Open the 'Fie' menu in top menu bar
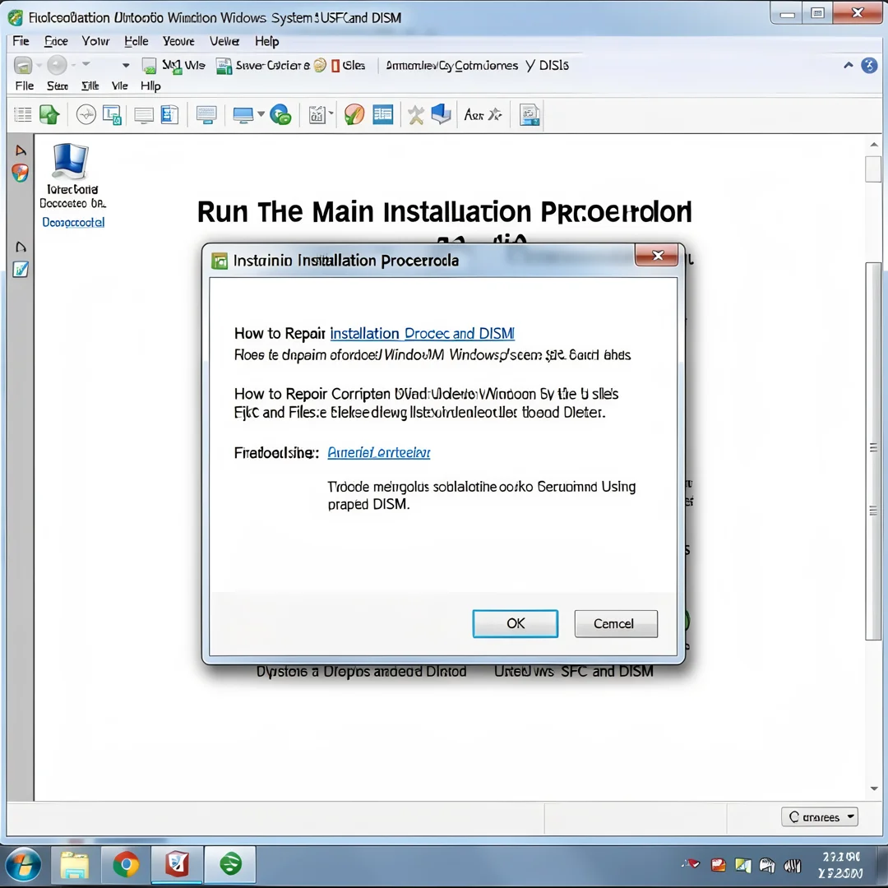888x888 pixels. point(21,41)
